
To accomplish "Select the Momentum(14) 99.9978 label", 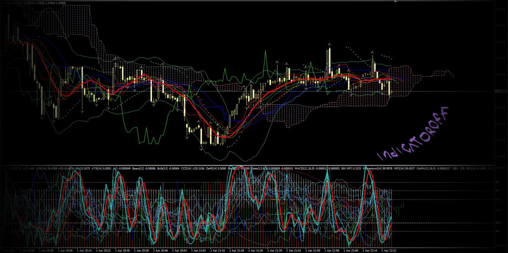I will 377,168.
